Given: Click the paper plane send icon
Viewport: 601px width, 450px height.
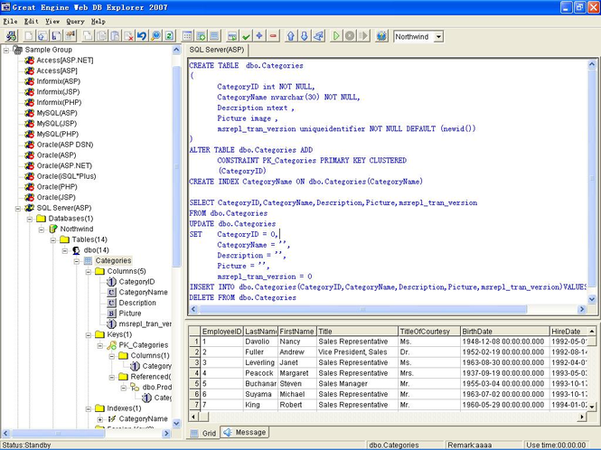Looking at the screenshot, I should [x=318, y=36].
